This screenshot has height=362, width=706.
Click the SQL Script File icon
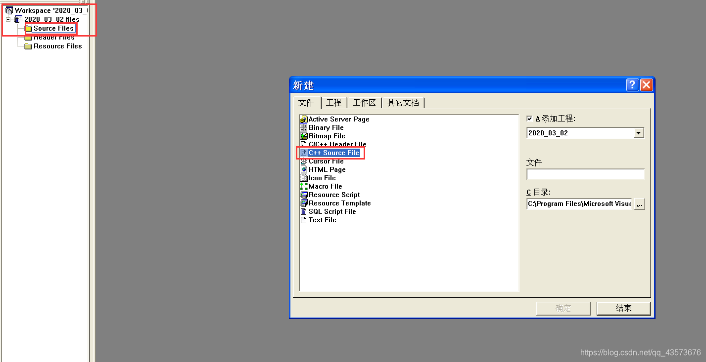pyautogui.click(x=304, y=211)
